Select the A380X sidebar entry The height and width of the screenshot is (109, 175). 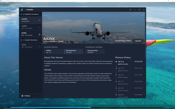[x=28, y=27]
